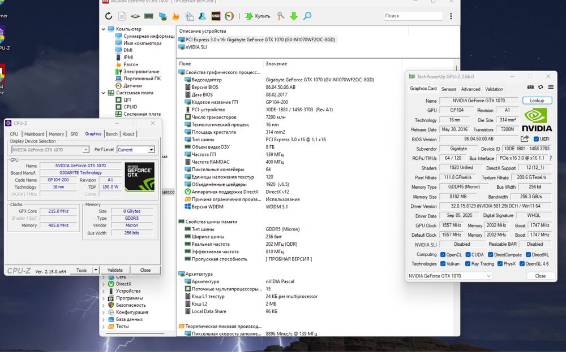This screenshot has height=352, width=566.
Task: Select the PCI Express 3.0 x16 Gigabyte device row
Action: pyautogui.click(x=257, y=40)
